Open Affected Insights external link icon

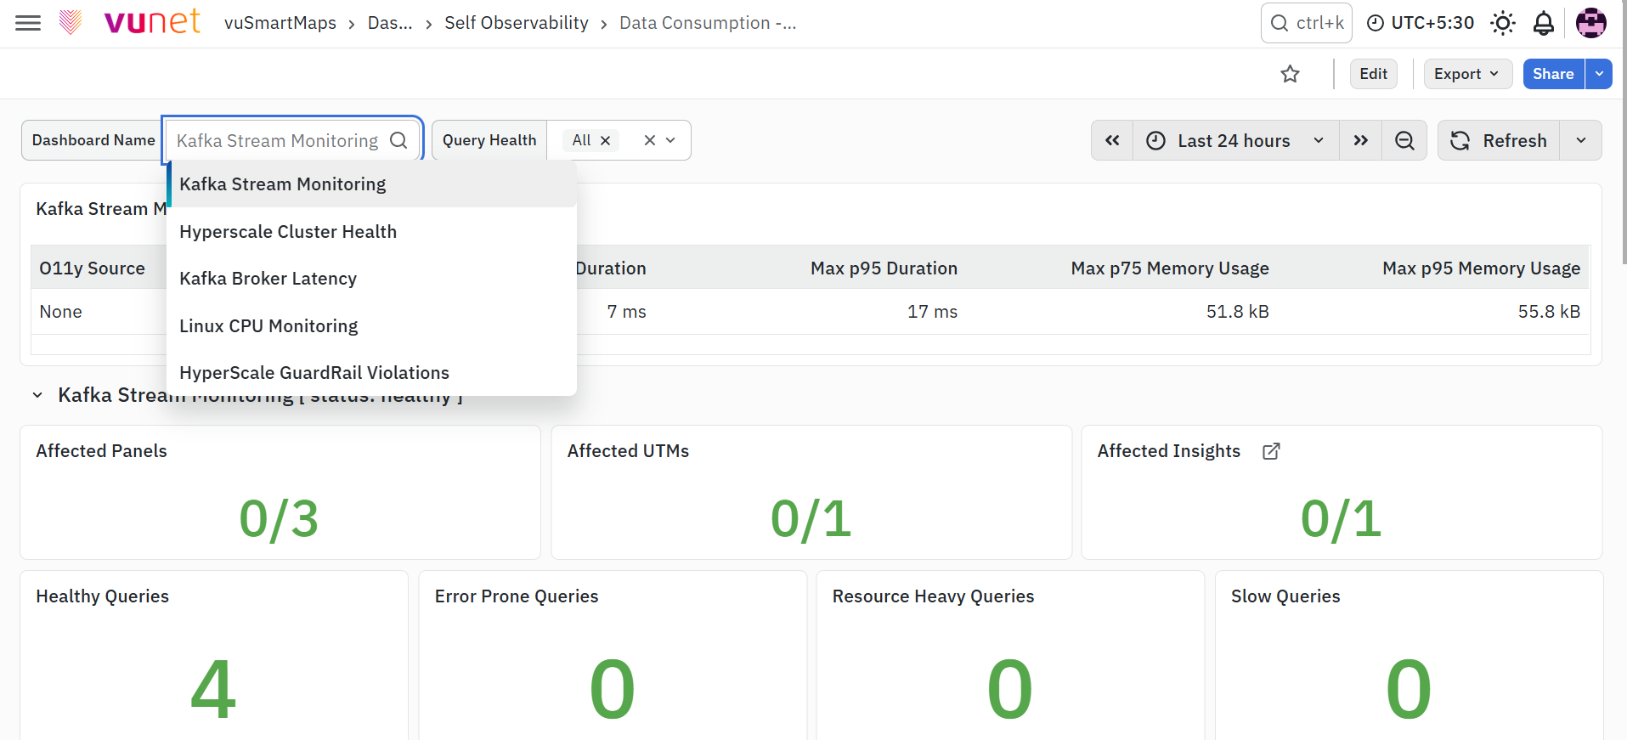[1271, 451]
